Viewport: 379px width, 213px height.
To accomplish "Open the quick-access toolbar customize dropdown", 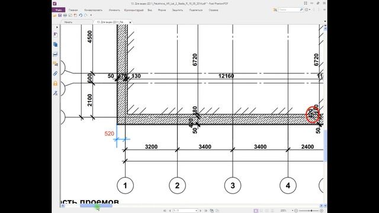I will click(91, 15).
